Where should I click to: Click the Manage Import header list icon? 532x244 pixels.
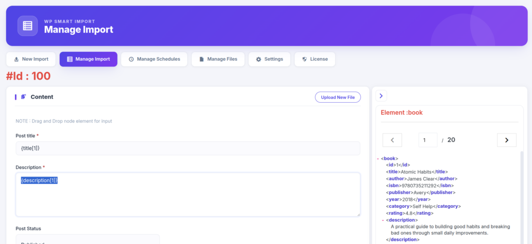[28, 26]
